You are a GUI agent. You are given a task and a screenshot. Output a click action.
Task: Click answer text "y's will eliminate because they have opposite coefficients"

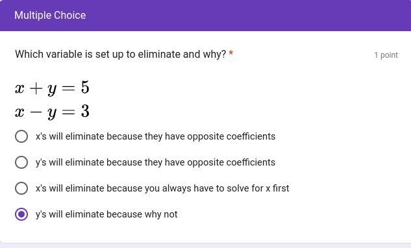[x=155, y=162]
